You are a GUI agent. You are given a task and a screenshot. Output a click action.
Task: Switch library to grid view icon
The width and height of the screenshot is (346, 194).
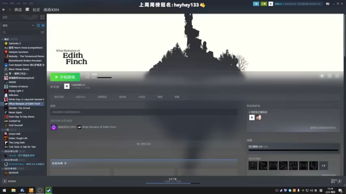click(x=42, y=17)
